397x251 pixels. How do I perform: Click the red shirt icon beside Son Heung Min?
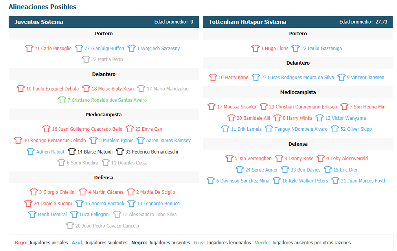tap(344, 107)
